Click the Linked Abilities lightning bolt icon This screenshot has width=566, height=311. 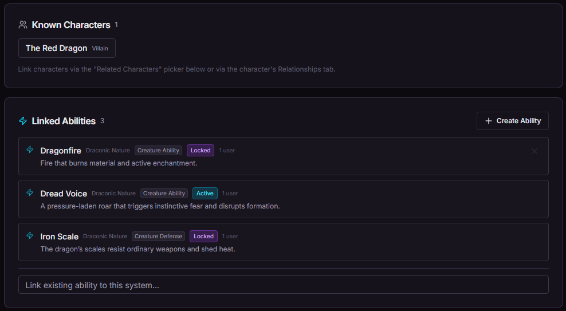(x=23, y=121)
